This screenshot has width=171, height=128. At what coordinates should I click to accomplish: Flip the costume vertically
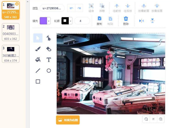pyautogui.click(x=152, y=21)
